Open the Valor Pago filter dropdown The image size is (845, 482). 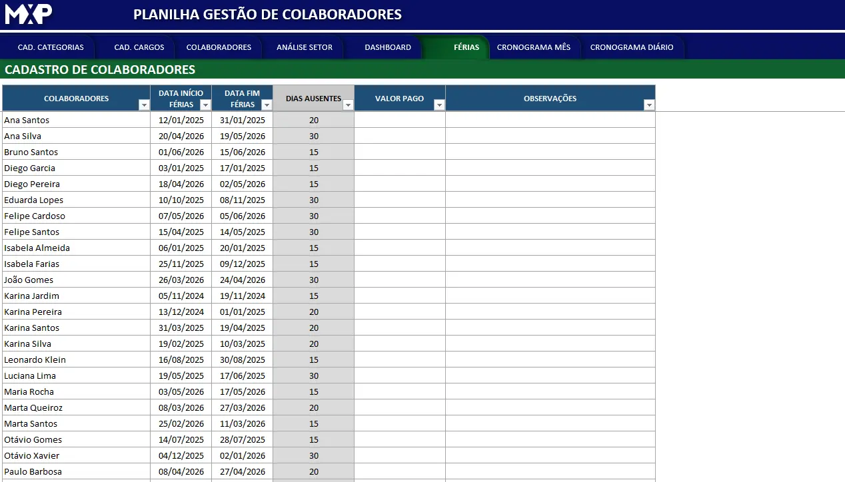438,105
